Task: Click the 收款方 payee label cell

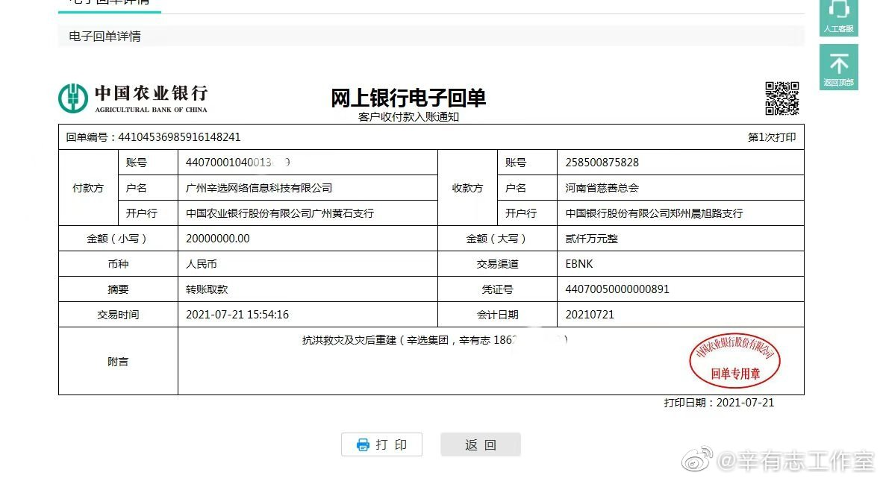Action: pos(467,188)
